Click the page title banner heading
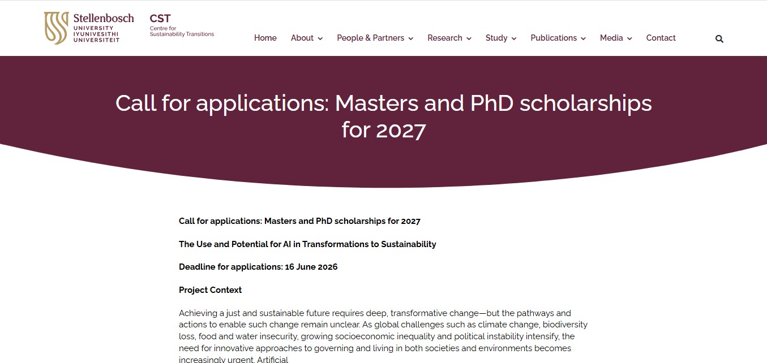Viewport: 767px width, 363px height. tap(384, 116)
